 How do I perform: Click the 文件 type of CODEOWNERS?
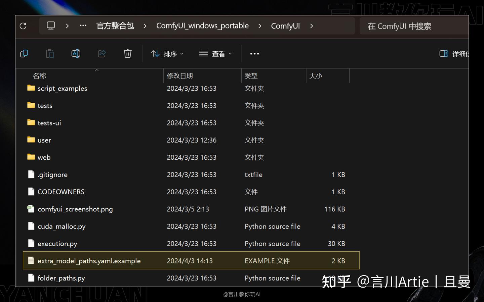click(x=251, y=192)
